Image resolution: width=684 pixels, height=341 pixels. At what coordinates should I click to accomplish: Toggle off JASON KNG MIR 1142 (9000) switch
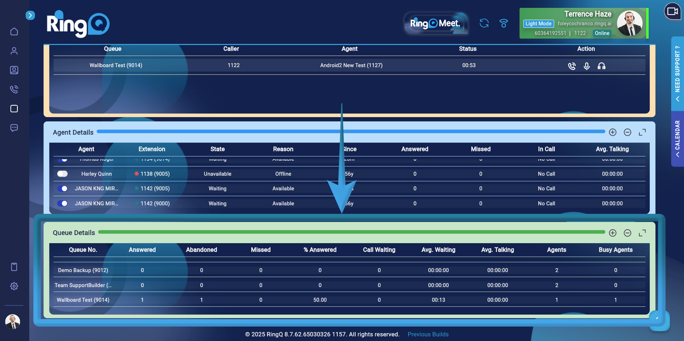point(62,204)
